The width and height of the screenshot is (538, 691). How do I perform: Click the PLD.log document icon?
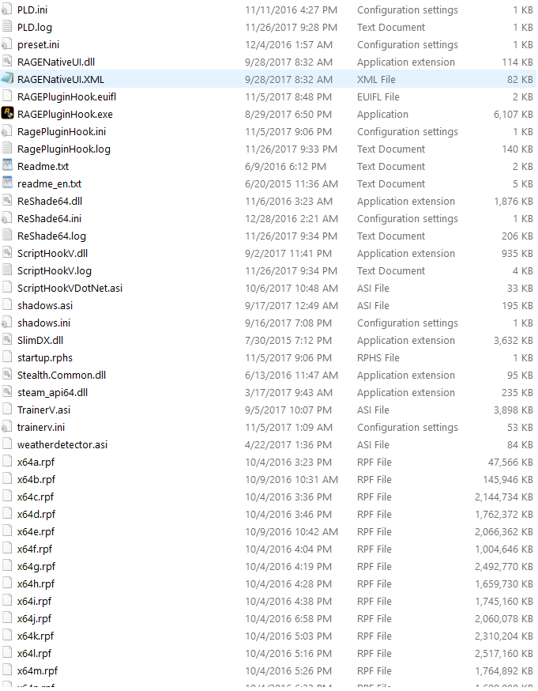7,27
